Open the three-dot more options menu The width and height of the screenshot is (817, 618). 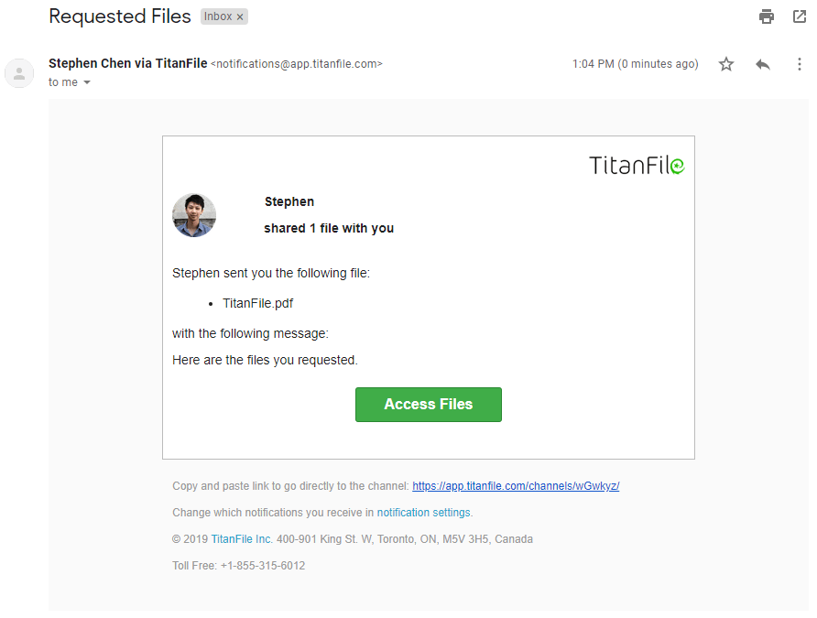(800, 64)
